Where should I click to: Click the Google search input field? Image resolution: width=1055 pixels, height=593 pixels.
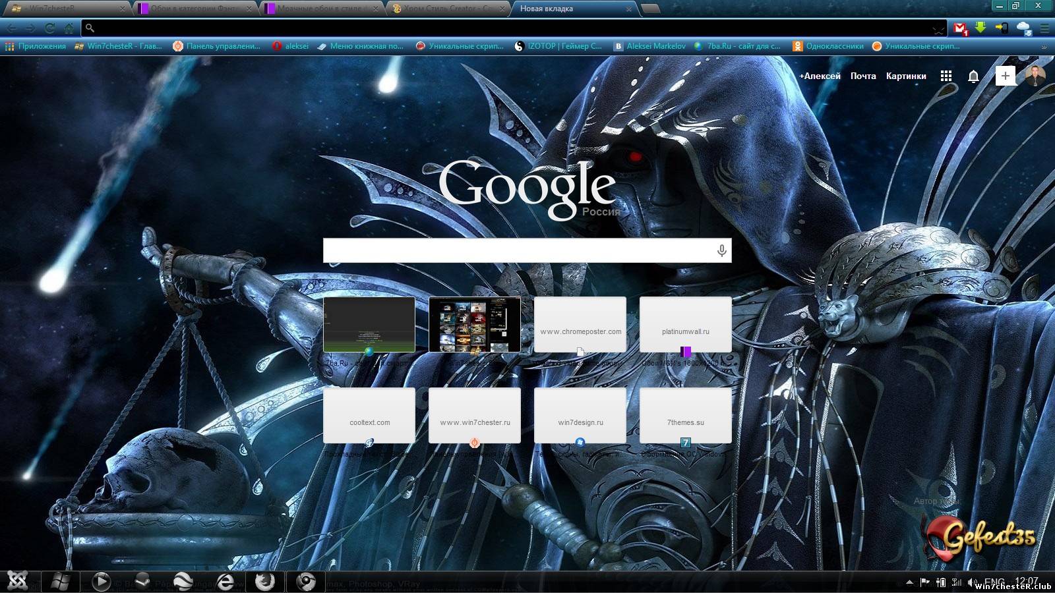[x=527, y=250]
